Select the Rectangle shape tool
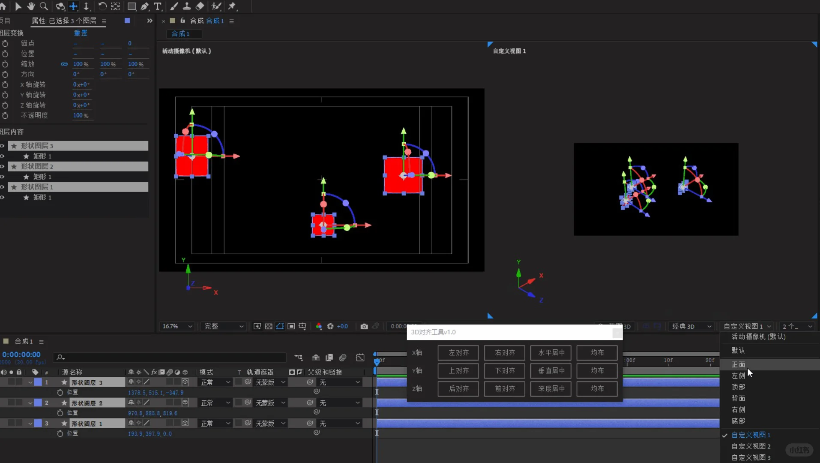820x463 pixels. [x=132, y=6]
